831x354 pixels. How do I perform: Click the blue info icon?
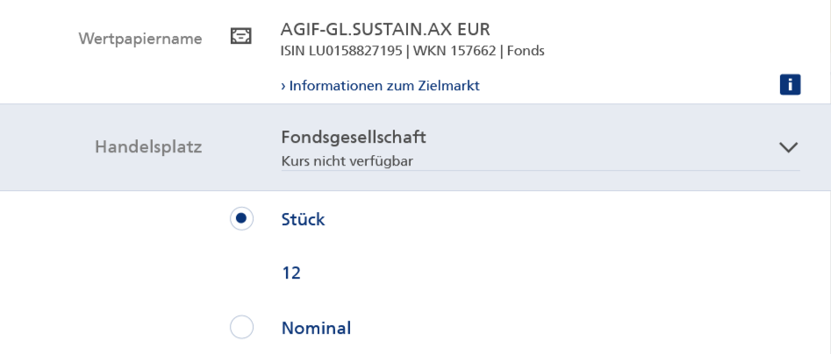[x=790, y=85]
